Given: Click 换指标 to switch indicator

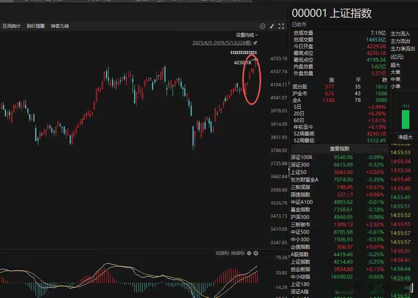Looking at the screenshot, I should [x=238, y=253].
